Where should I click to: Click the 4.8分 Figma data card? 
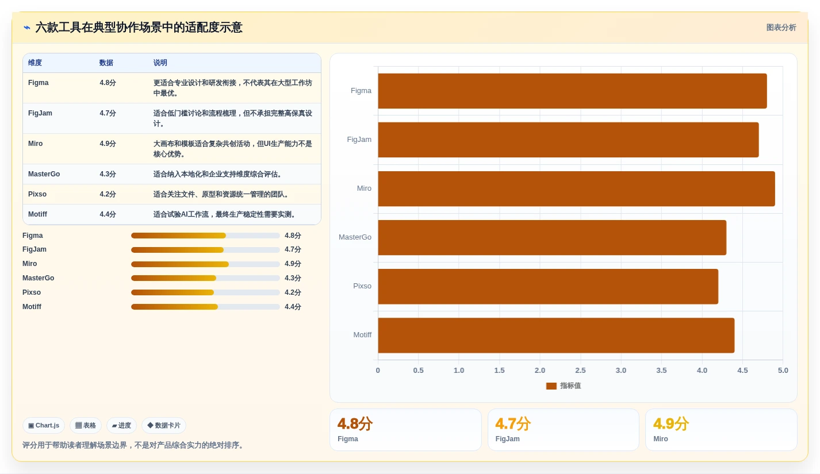coord(405,430)
